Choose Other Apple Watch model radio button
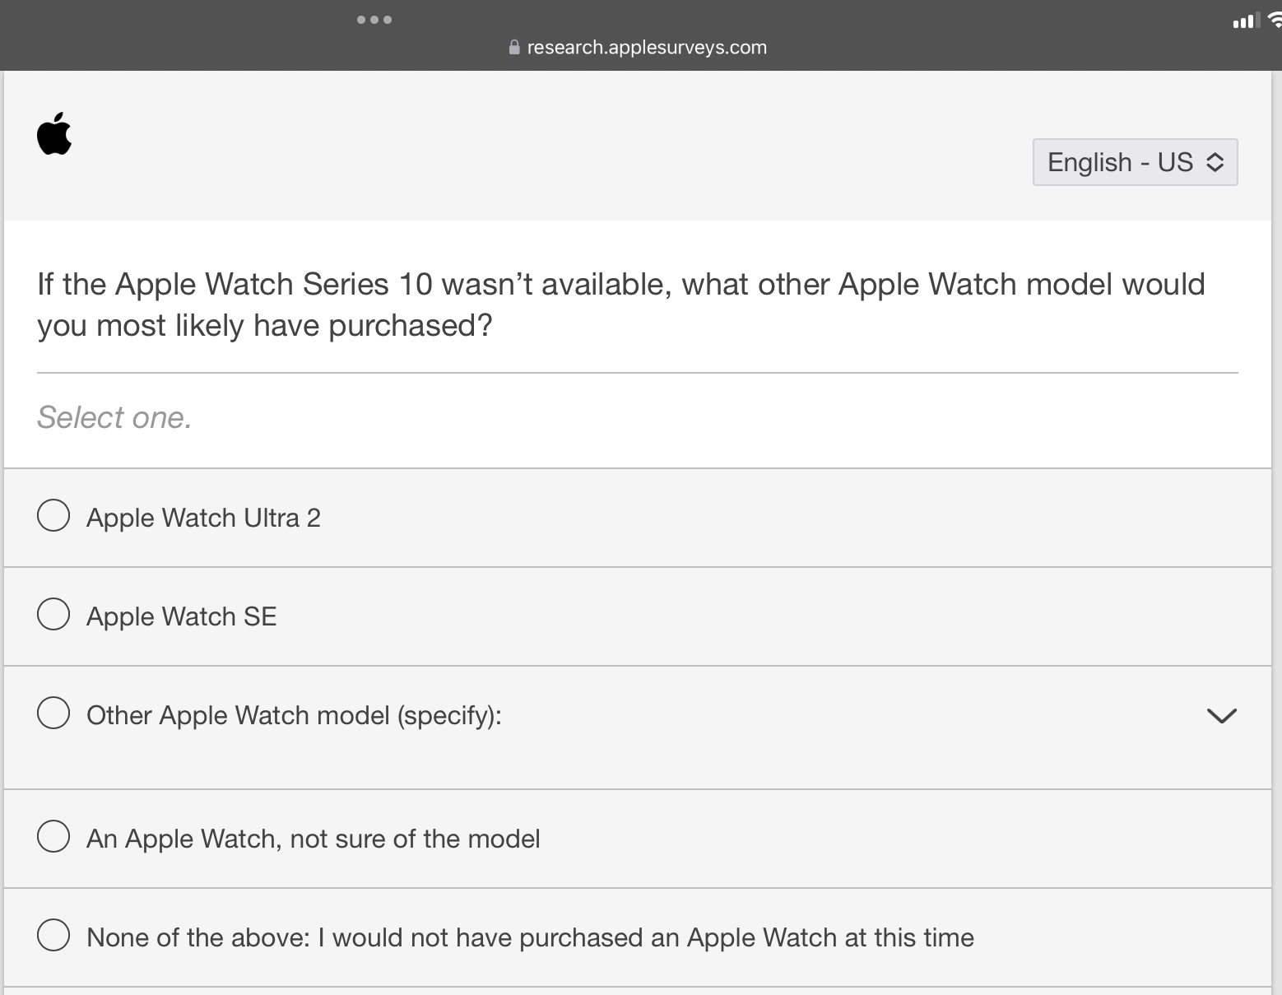 click(53, 714)
